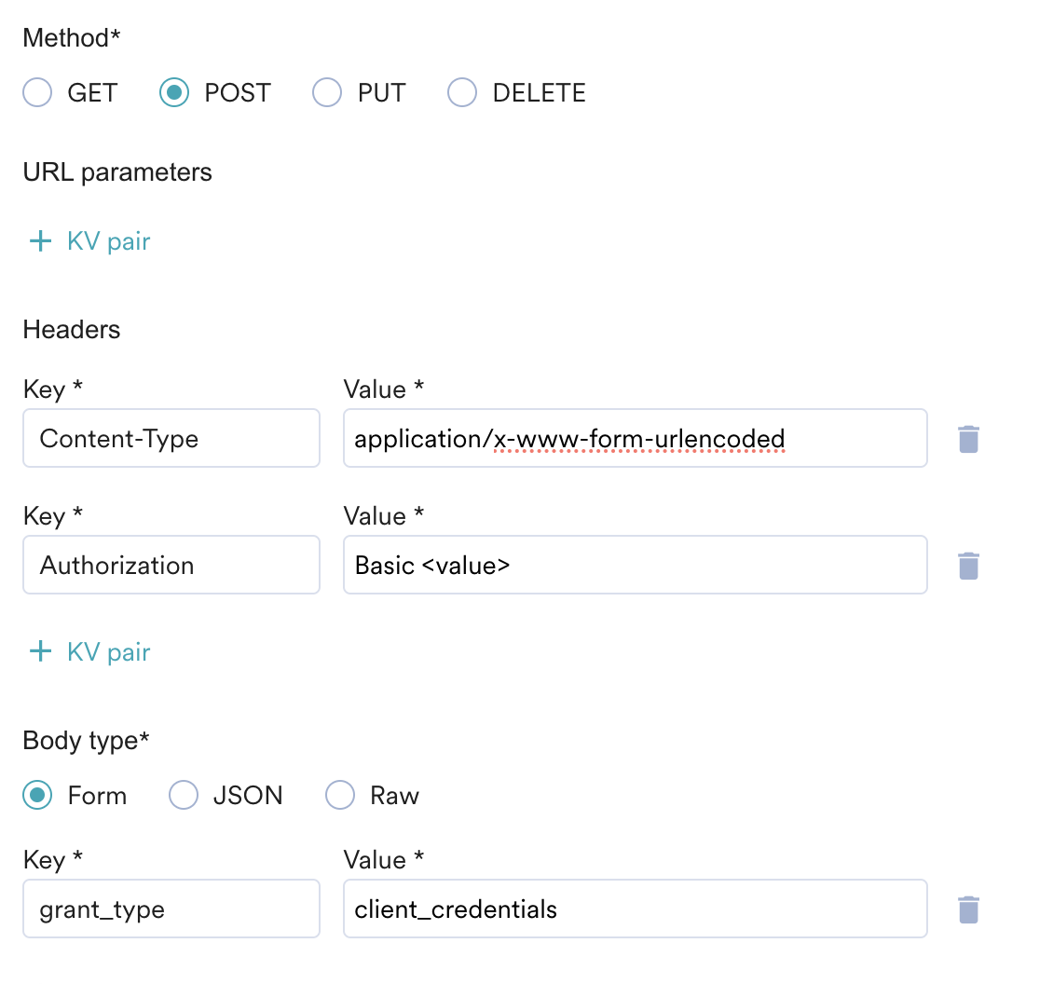Edit the grant_type key field
Screen dimensions: 1053x984
point(171,909)
